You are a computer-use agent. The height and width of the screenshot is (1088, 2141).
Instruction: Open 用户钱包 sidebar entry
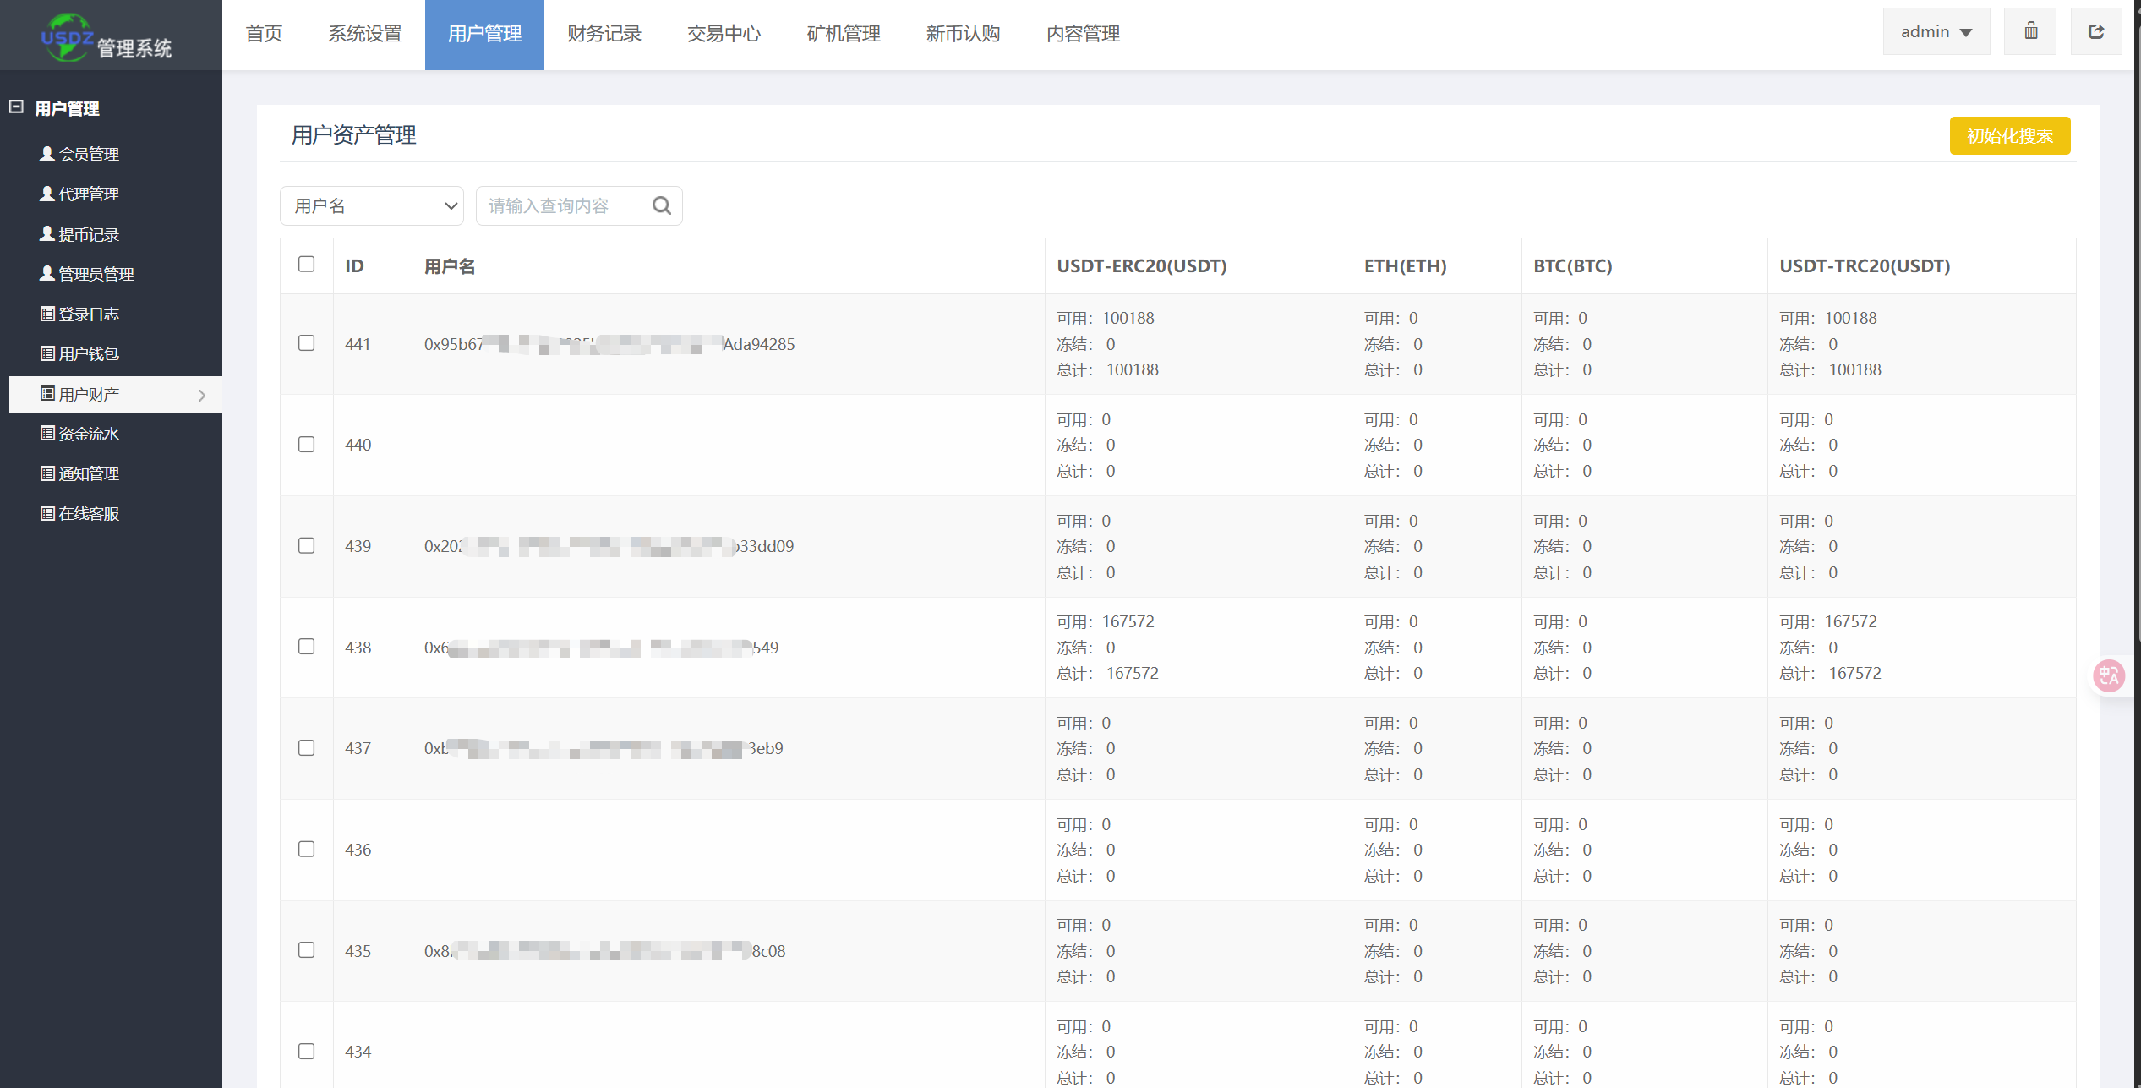point(89,353)
